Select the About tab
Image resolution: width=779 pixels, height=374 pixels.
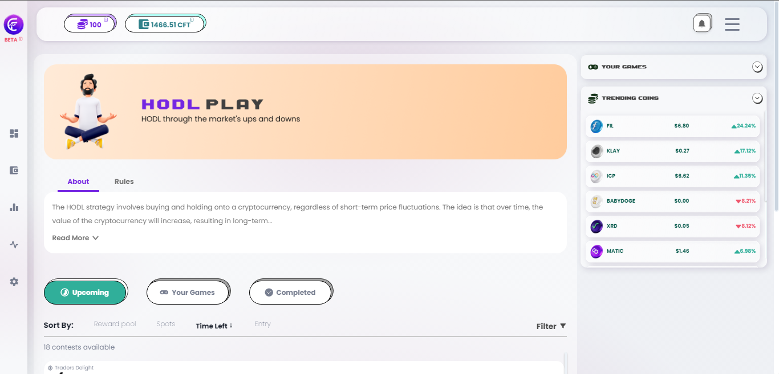click(78, 181)
